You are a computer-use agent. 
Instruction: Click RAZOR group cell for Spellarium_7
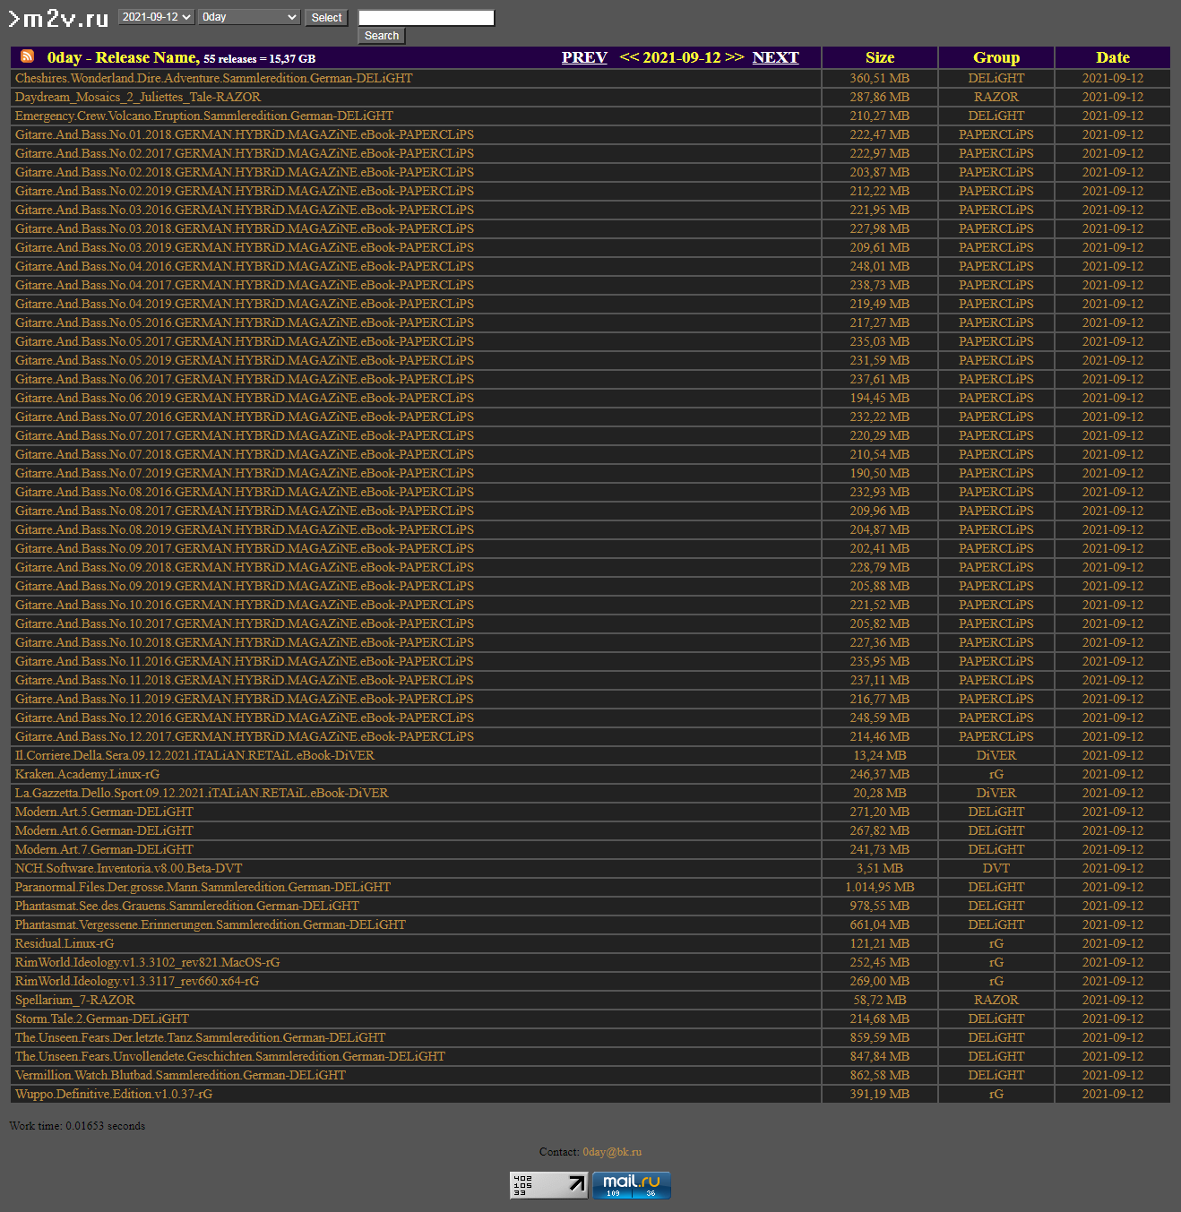(x=996, y=1000)
